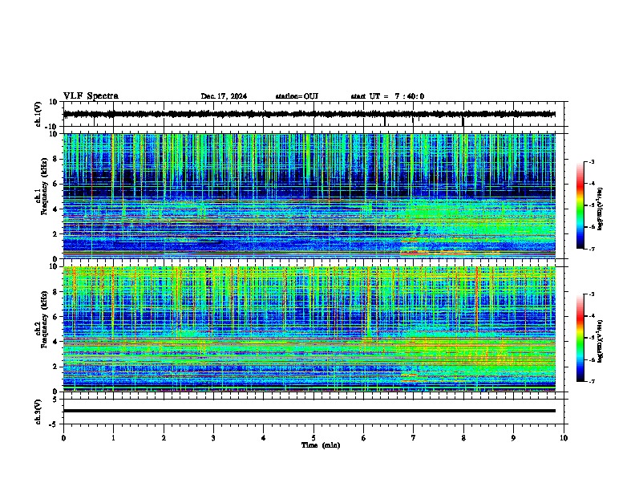This screenshot has width=635, height=491.
Task: Click the ch.2 color bar log(PSD) label
Action: (x=601, y=341)
